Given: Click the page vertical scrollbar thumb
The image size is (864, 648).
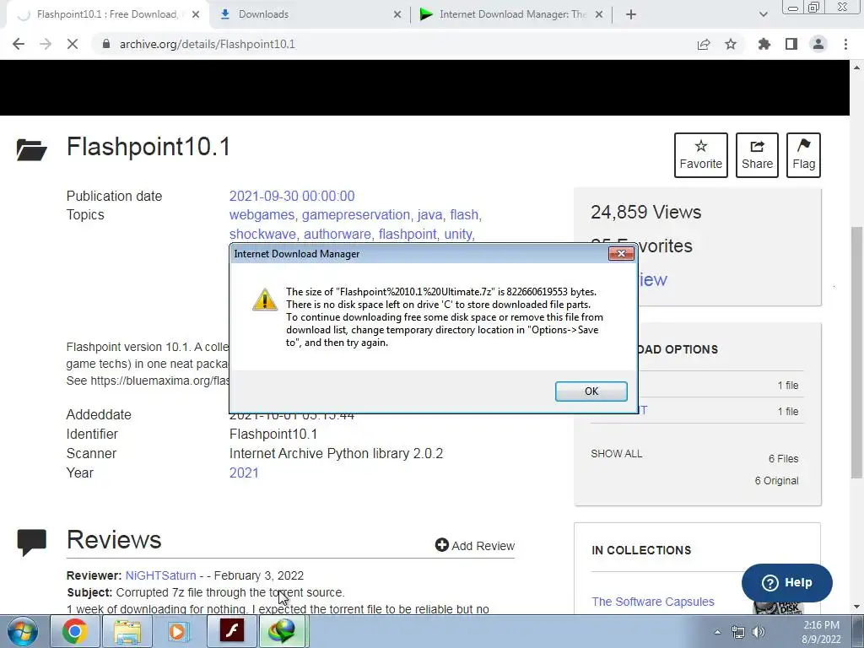Looking at the screenshot, I should pyautogui.click(x=857, y=353).
